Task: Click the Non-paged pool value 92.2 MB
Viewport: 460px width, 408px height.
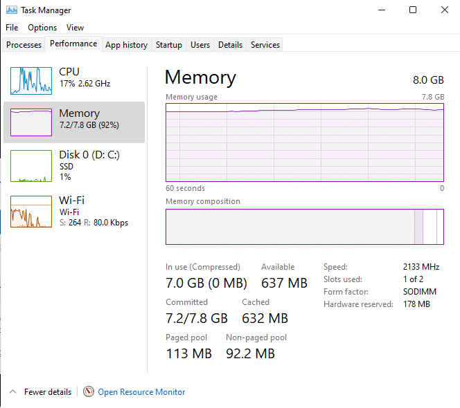Action: tap(250, 353)
